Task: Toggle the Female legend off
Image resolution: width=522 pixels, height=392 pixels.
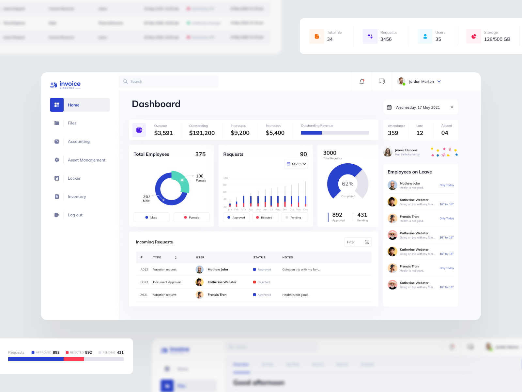Action: click(192, 217)
